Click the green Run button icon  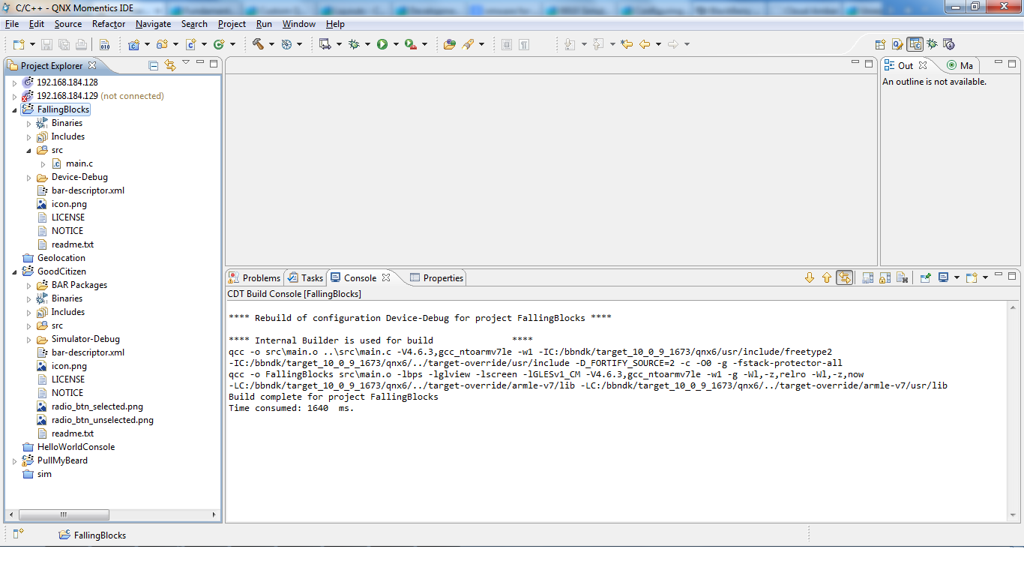pyautogui.click(x=382, y=44)
